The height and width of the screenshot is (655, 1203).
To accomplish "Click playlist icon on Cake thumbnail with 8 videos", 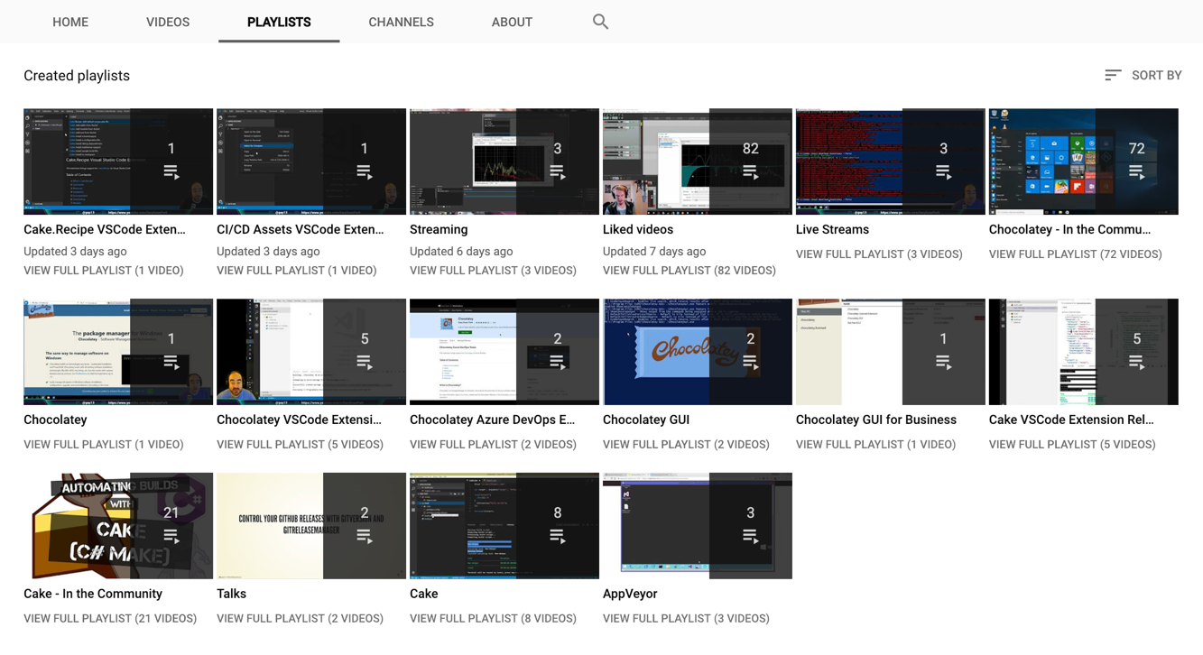I will tap(557, 536).
